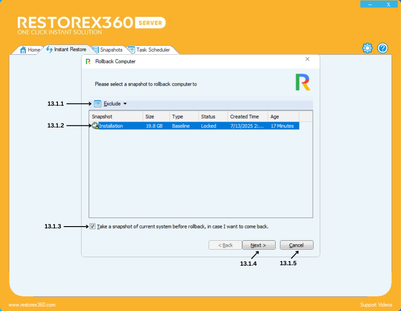Sort by the Created Time column header
This screenshot has height=311, width=401.
click(248, 116)
